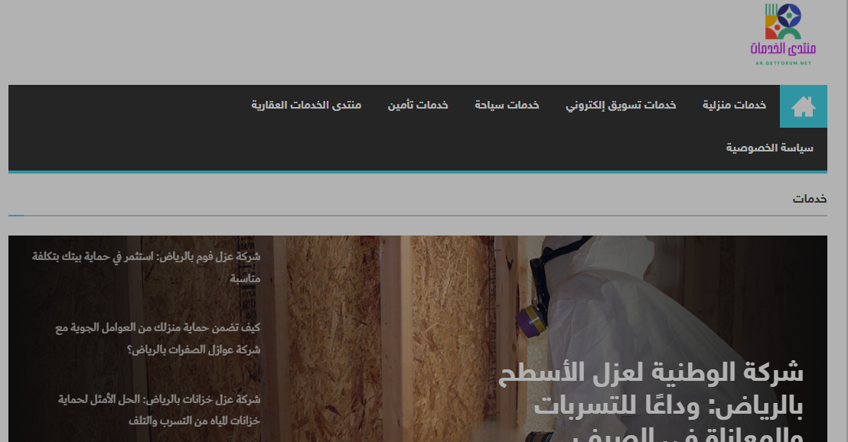Click the teal home button background tile
Screen dimensions: 848x442
[803, 106]
